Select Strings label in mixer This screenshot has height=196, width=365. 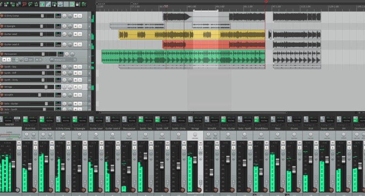click(x=195, y=129)
